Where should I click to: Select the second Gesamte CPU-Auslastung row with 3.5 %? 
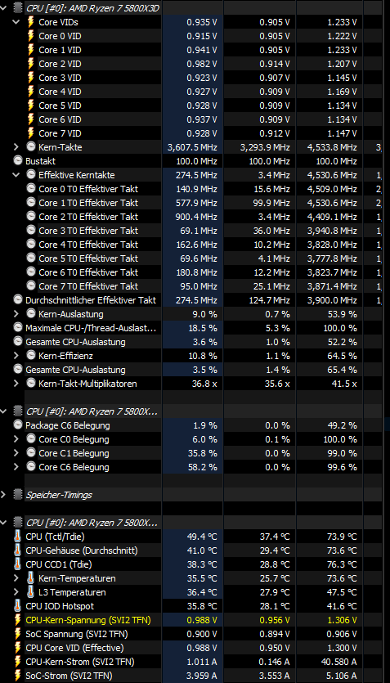(76, 370)
